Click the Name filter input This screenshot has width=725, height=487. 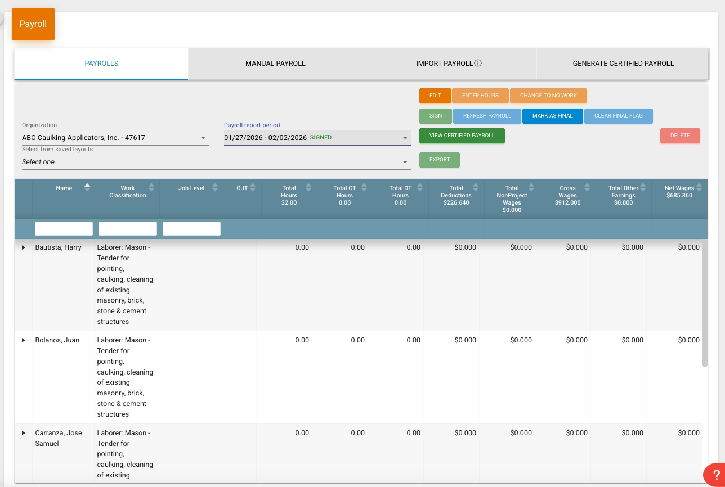[64, 228]
